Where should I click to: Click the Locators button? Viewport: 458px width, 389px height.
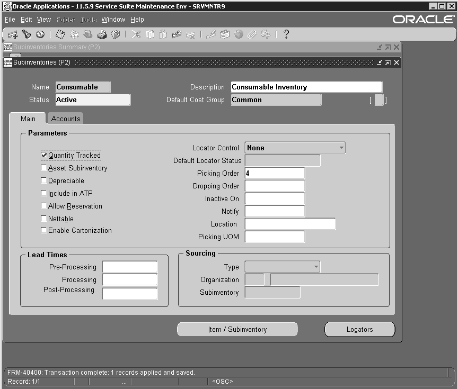click(x=360, y=329)
